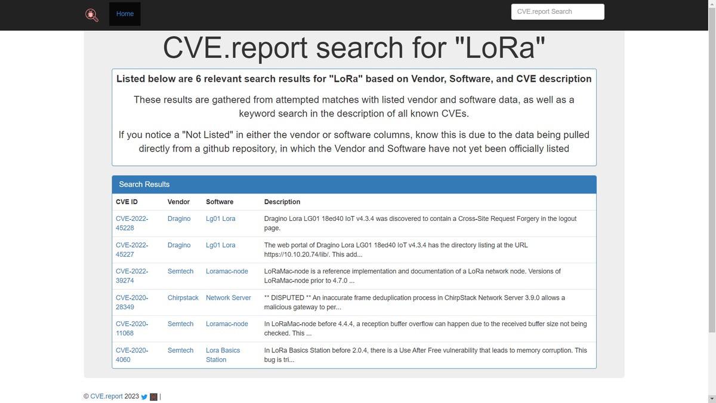Click the page title CVE.report search for LoRa
This screenshot has width=716, height=403.
354,48
